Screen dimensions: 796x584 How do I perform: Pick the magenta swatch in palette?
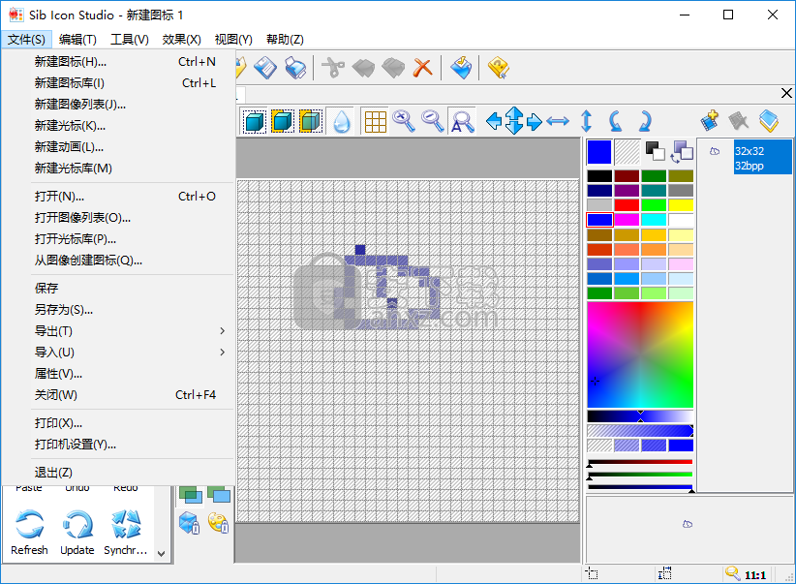627,220
